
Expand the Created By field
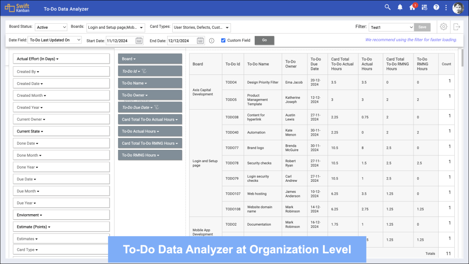[61, 72]
